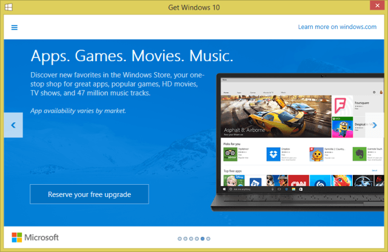The height and width of the screenshot is (252, 388).
Task: Select the highlighted fifth pagination dot
Action: coord(203,239)
